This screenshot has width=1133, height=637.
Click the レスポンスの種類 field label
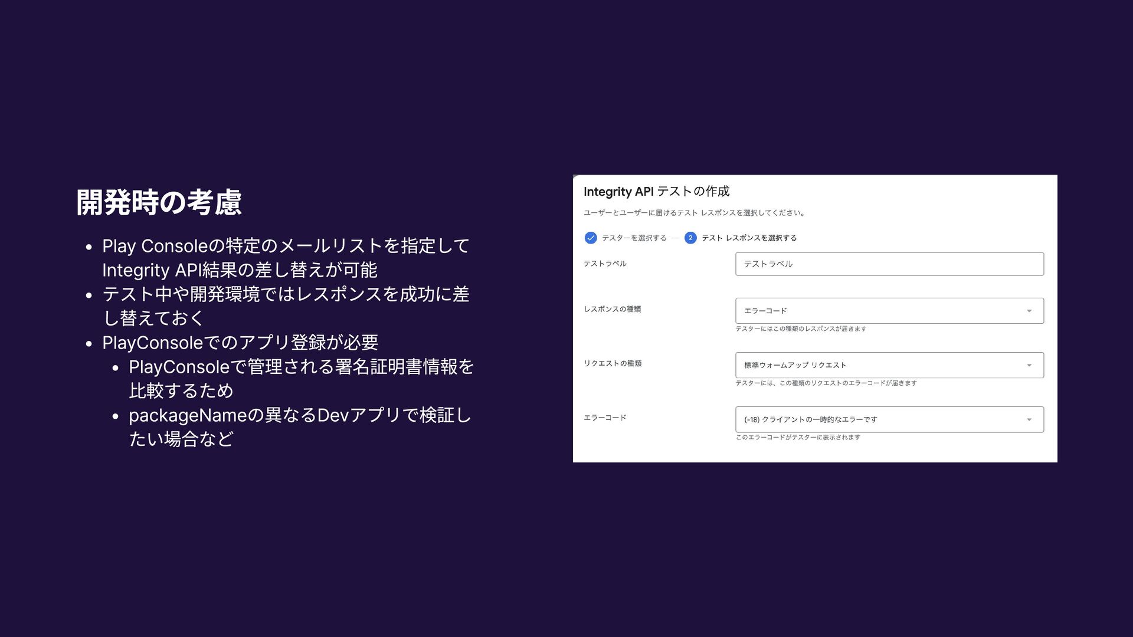coord(612,309)
